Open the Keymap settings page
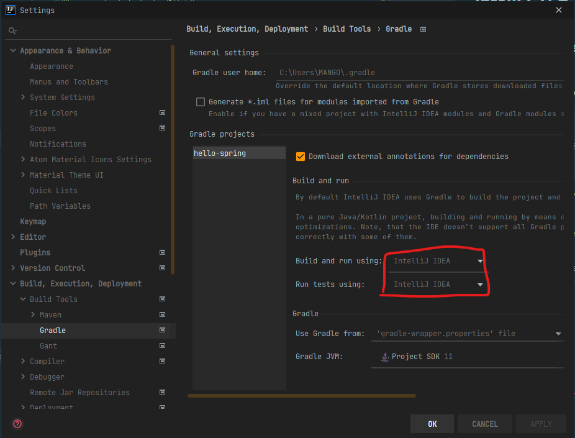This screenshot has height=438, width=575. (33, 222)
